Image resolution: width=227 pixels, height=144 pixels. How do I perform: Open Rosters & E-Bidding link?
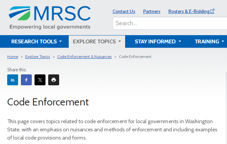[189, 11]
